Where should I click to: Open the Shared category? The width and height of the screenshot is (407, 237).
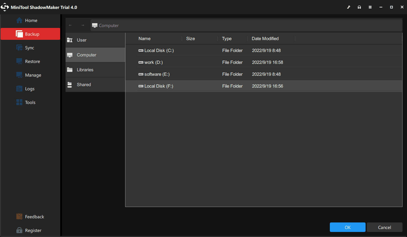click(84, 84)
